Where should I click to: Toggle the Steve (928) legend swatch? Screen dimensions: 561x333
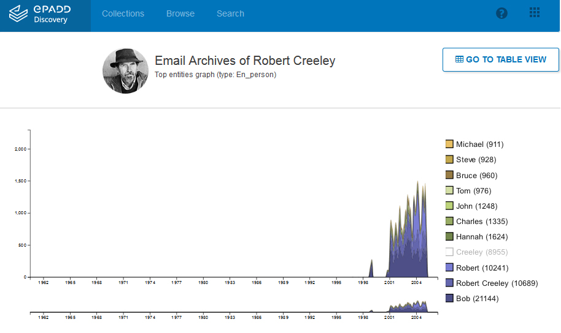(x=449, y=160)
